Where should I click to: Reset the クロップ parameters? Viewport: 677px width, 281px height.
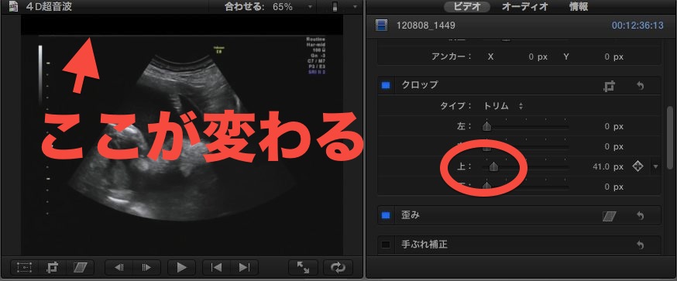(641, 86)
